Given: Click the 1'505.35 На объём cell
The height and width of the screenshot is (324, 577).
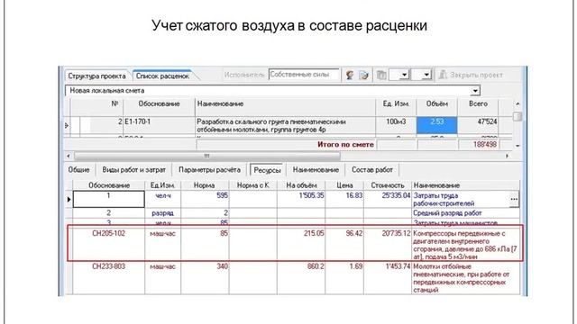Looking at the screenshot, I should (301, 199).
